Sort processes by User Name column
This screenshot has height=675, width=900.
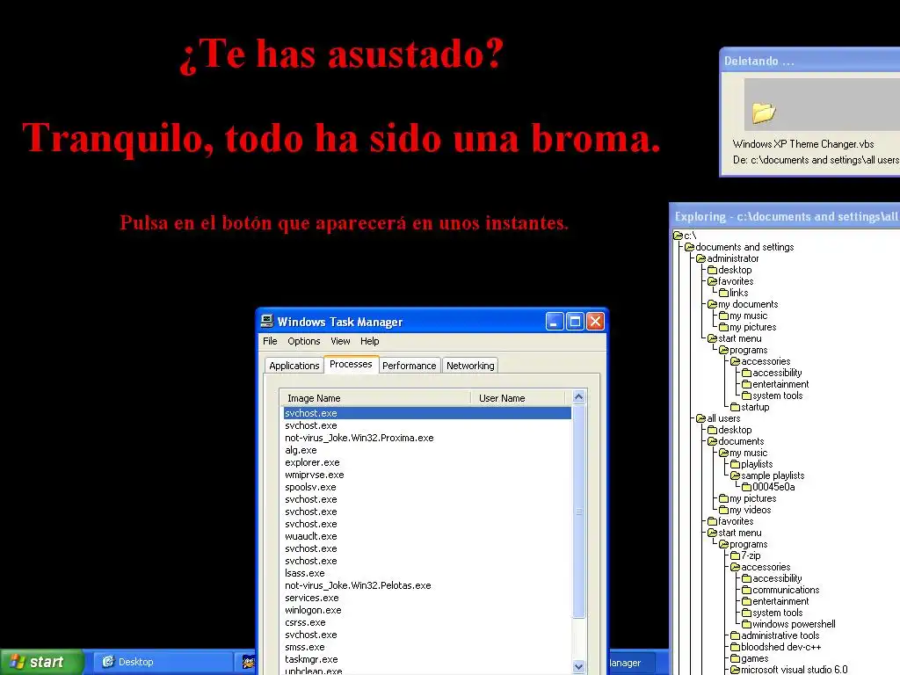(x=519, y=398)
